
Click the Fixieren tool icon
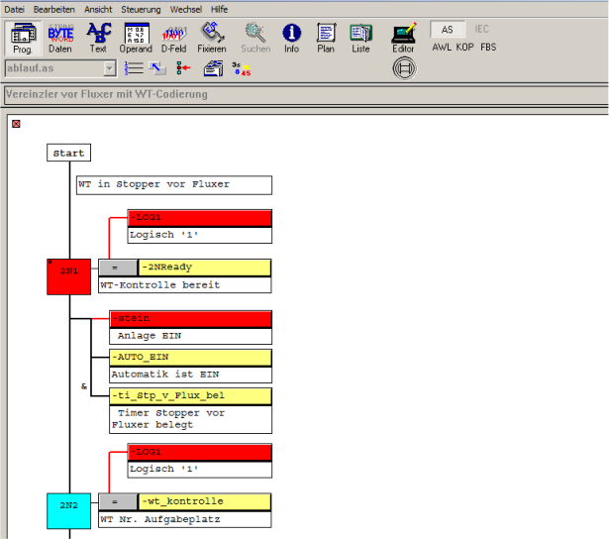coord(211,38)
